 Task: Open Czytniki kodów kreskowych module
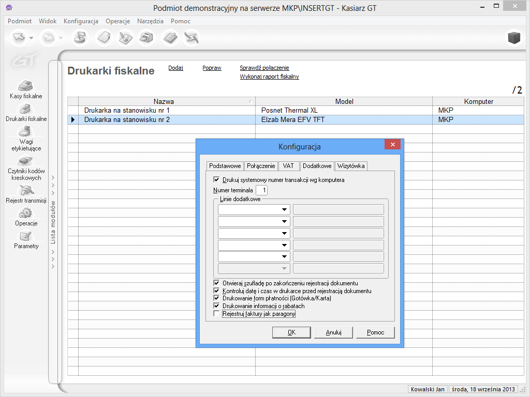[x=26, y=161]
